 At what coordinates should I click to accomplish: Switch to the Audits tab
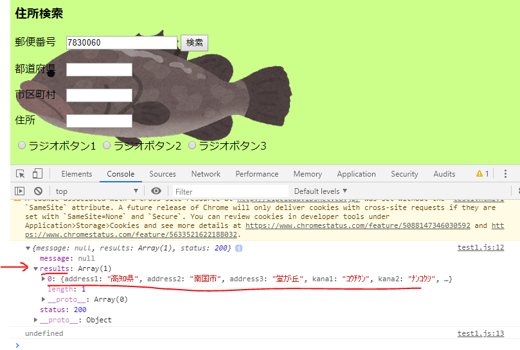pyautogui.click(x=444, y=174)
